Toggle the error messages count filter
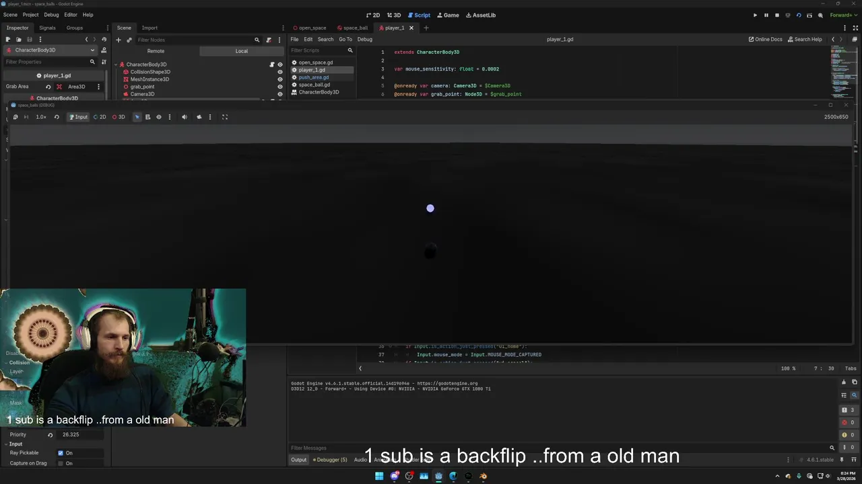Viewport: 862px width, 484px height. coord(848,422)
